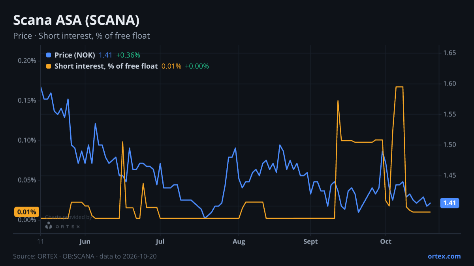The height and width of the screenshot is (266, 474).
Task: Click the subtitle Price · Short interest text
Action: [81, 36]
